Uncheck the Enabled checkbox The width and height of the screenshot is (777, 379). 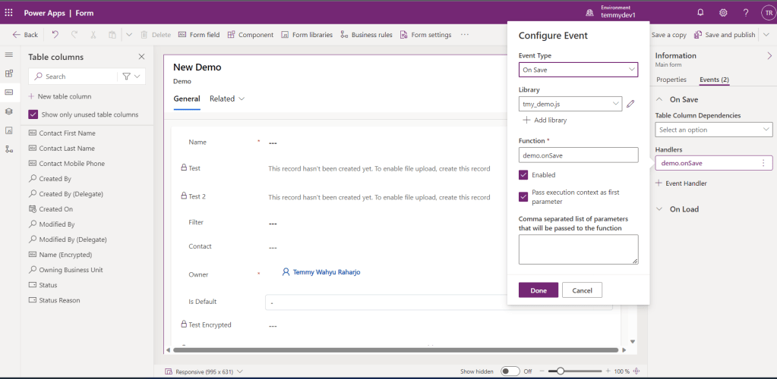523,174
